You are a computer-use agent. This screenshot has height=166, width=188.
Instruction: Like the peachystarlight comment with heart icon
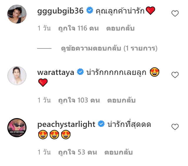[175, 127]
